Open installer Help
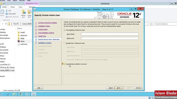 [x=39, y=88]
